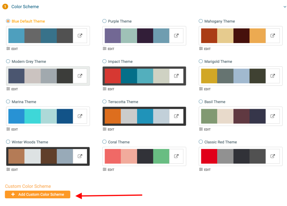Choose the Marina Theme radio option
The image size is (287, 206).
pos(8,101)
